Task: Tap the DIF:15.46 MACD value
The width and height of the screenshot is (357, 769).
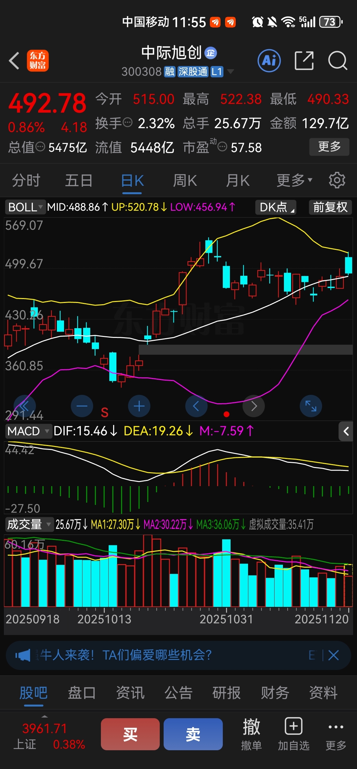Action: (85, 431)
